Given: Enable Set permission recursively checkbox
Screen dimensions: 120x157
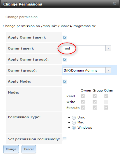Looking at the screenshot, I should point(65,139).
